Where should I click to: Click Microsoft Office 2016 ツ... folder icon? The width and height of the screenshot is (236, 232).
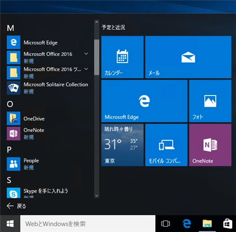pyautogui.click(x=13, y=72)
